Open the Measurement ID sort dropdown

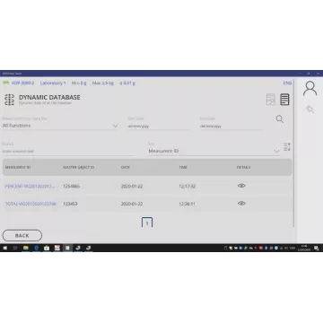[214, 152]
